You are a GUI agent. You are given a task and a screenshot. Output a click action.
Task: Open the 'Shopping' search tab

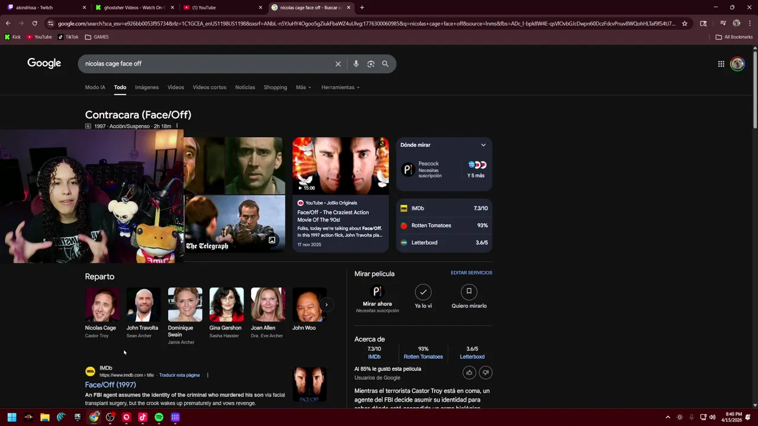[x=275, y=87]
